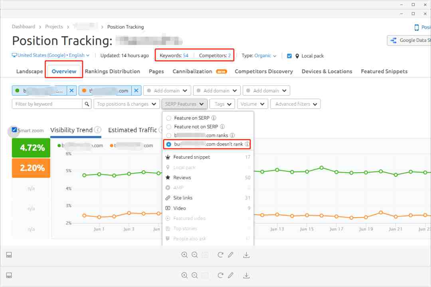
Task: Rotate image in upper viewer toolbar
Action: (x=220, y=255)
